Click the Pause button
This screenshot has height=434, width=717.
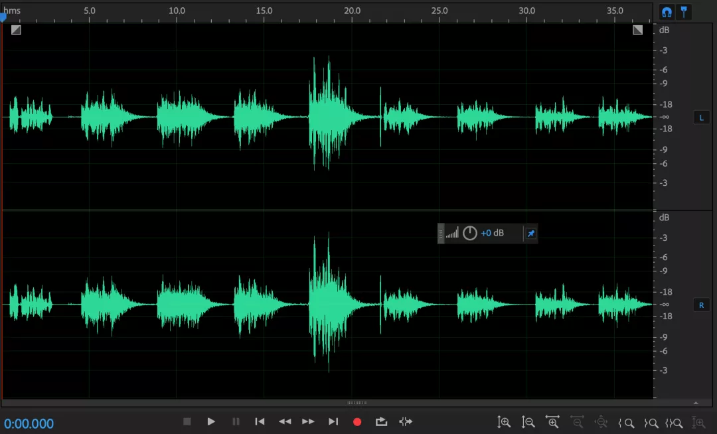pyautogui.click(x=236, y=421)
